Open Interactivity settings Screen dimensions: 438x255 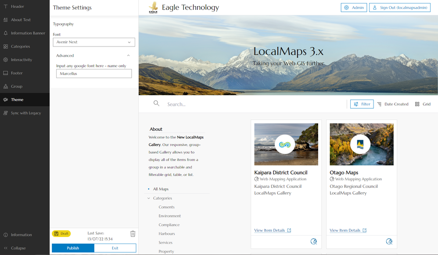coord(25,60)
